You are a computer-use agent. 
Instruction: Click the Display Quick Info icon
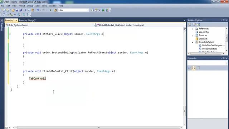tap(11, 15)
